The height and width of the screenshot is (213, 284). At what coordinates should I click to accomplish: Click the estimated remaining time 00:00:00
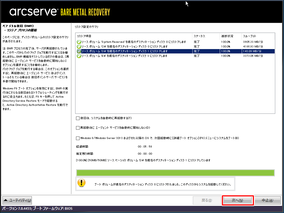145,154
